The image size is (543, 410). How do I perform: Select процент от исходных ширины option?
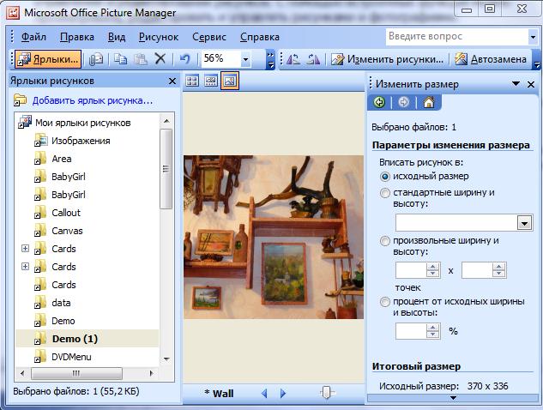[385, 302]
